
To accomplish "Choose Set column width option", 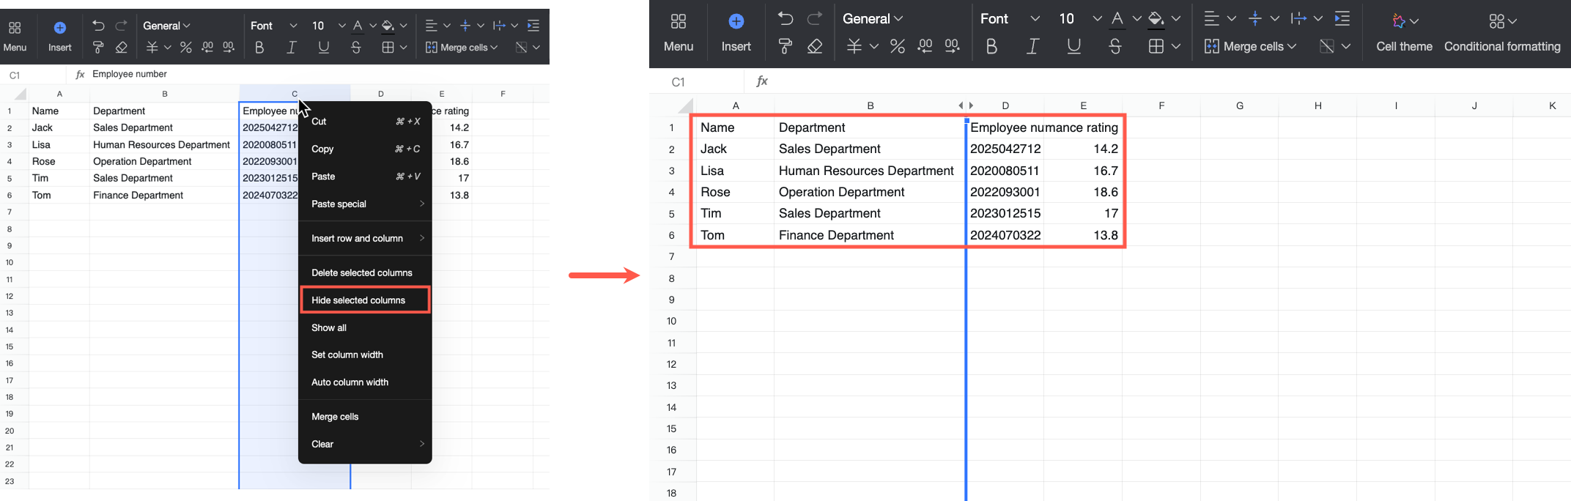I will pos(365,355).
